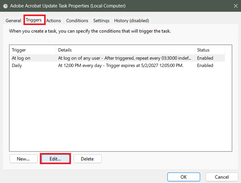Viewport: 241px width, 183px height.
Task: Select the "Daily" trigger row
Action: coord(118,66)
